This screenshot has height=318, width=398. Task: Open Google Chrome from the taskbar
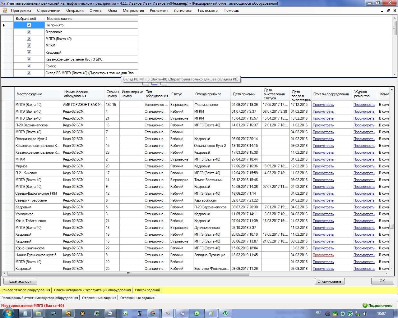[153, 313]
